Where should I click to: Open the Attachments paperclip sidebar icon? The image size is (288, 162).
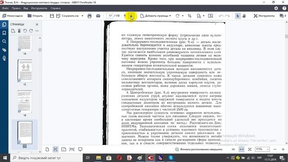4,50
